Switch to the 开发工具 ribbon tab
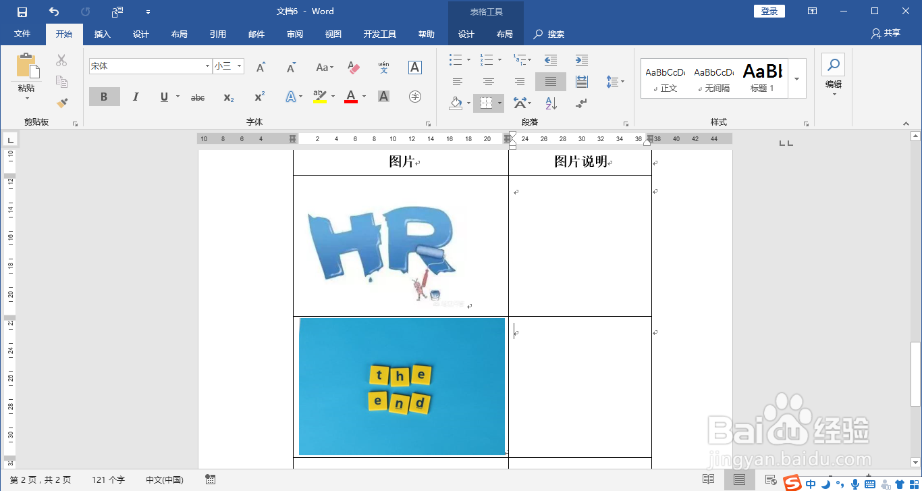 click(x=380, y=34)
